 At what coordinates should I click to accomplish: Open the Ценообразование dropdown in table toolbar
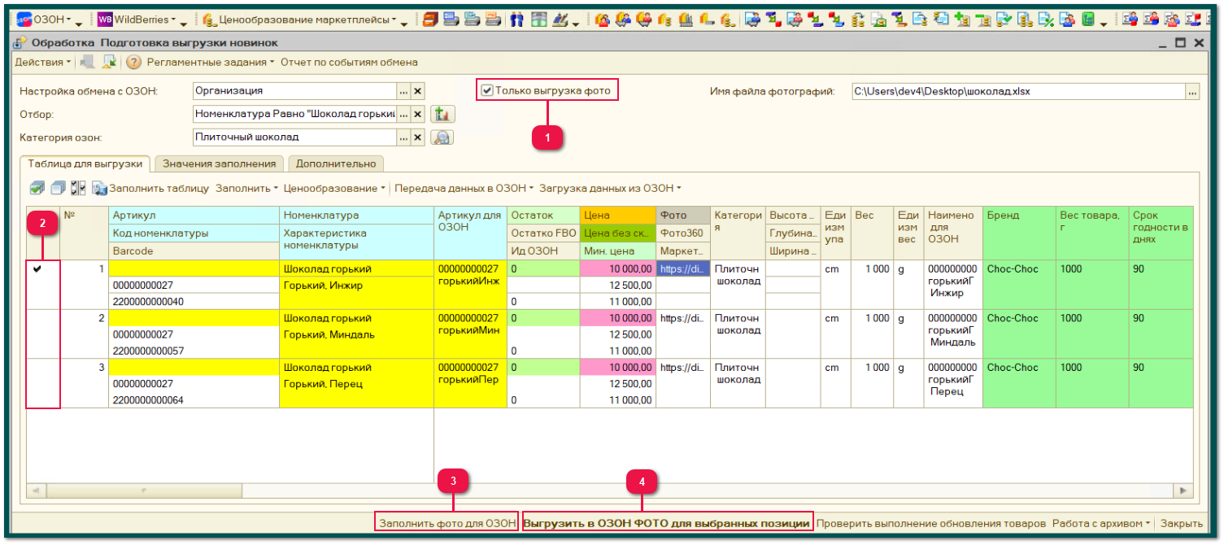point(334,188)
